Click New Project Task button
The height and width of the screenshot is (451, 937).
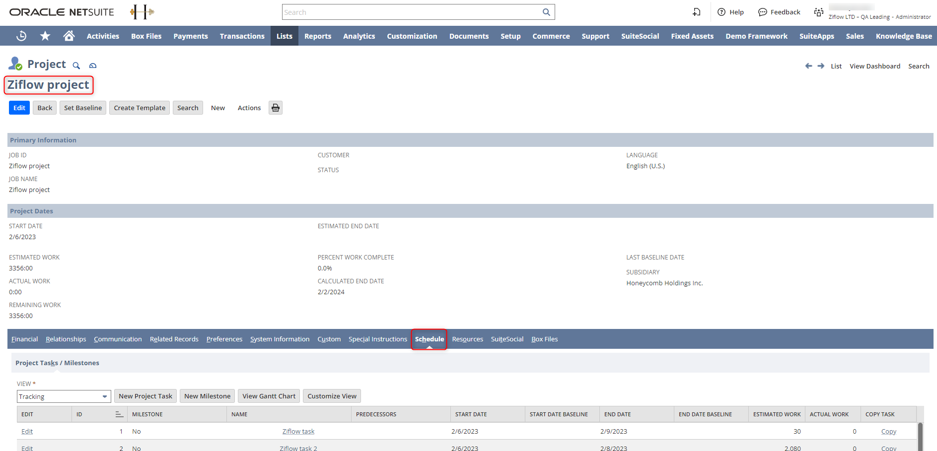click(x=145, y=396)
